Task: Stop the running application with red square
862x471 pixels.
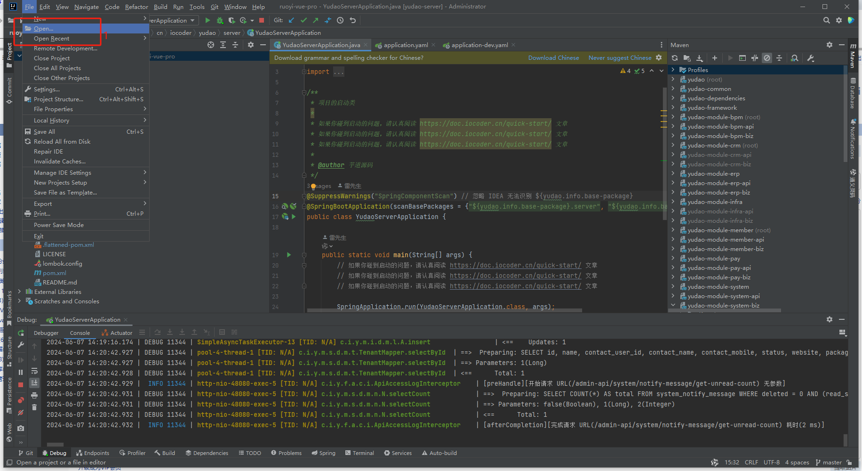Action: [262, 20]
